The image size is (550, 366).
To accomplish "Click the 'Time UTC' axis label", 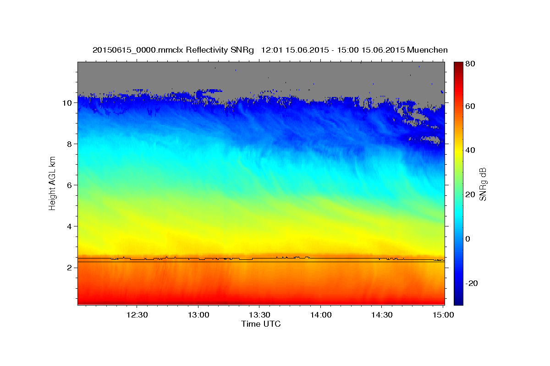I will tap(261, 324).
